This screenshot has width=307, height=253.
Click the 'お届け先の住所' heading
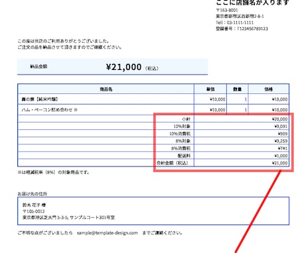coord(32,194)
